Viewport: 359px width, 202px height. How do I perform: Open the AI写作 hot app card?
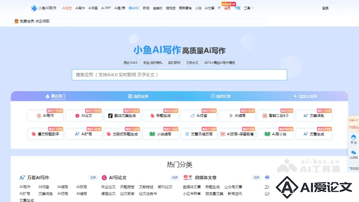tap(45, 116)
